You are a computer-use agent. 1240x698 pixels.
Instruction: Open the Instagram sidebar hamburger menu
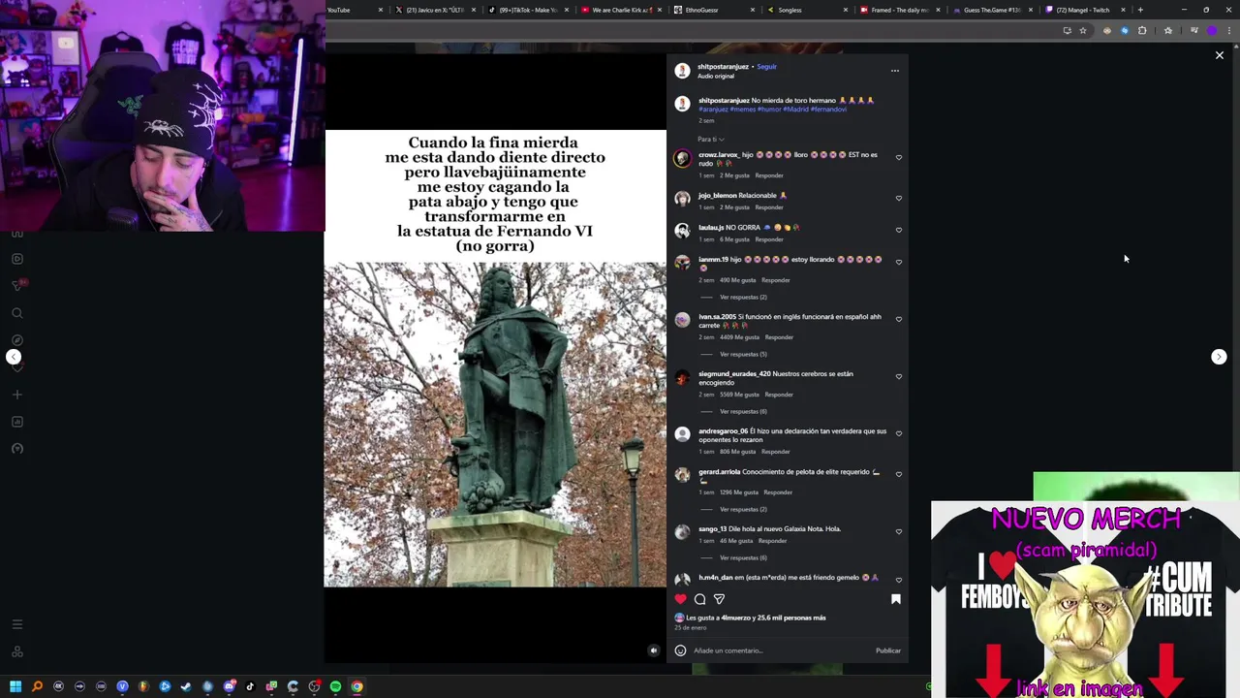coord(16,624)
